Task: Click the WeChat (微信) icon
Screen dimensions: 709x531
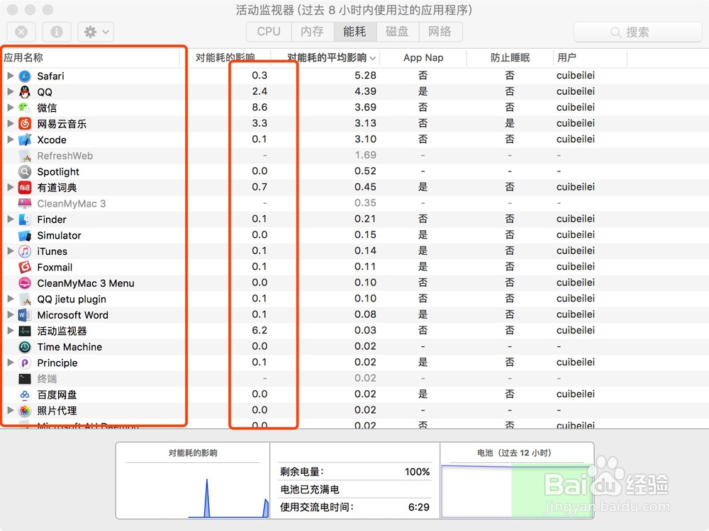Action: (x=25, y=108)
